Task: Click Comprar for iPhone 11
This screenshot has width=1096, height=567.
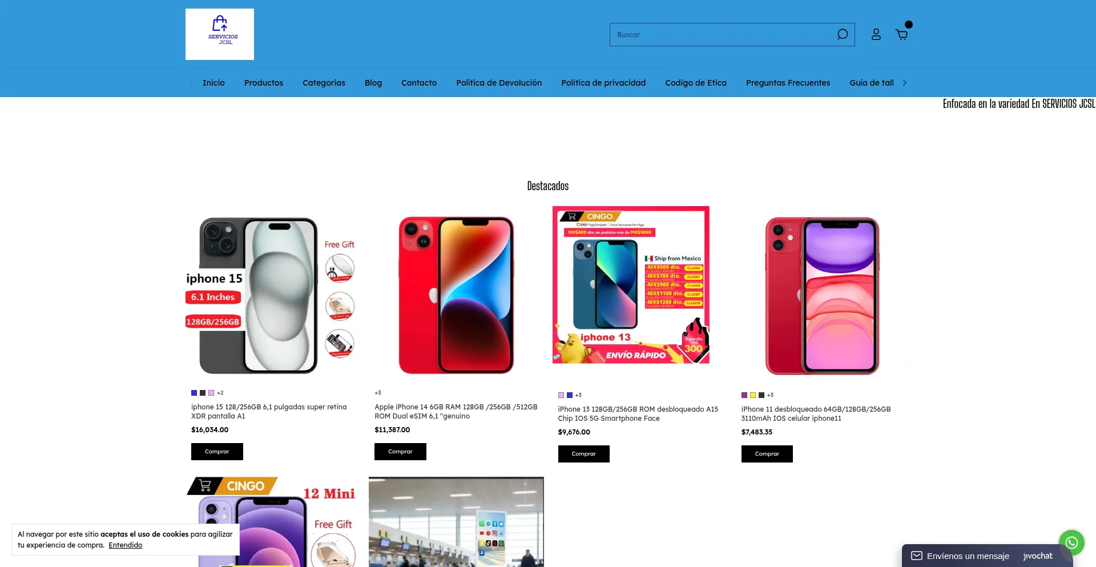Action: pos(767,454)
